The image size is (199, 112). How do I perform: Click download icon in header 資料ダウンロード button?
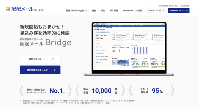click(x=163, y=10)
